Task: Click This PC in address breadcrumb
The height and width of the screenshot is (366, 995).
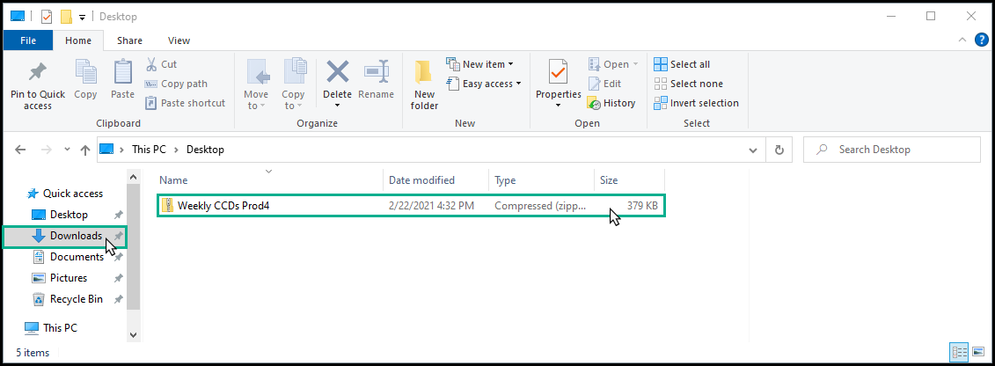Action: (149, 150)
